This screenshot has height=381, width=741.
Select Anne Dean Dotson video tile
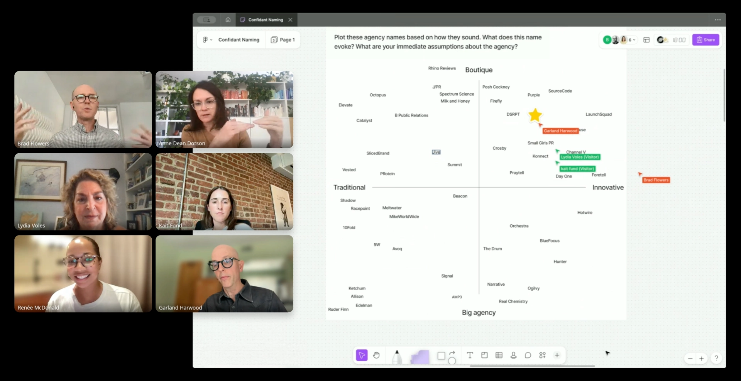[x=224, y=109]
